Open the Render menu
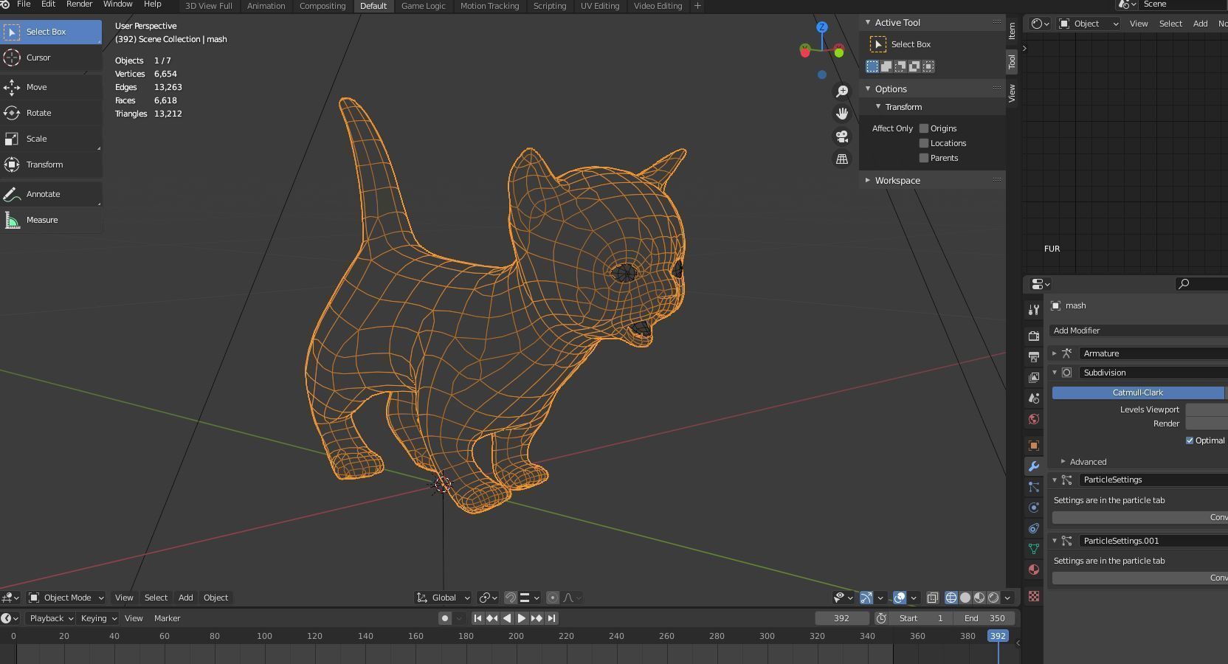 pyautogui.click(x=79, y=4)
